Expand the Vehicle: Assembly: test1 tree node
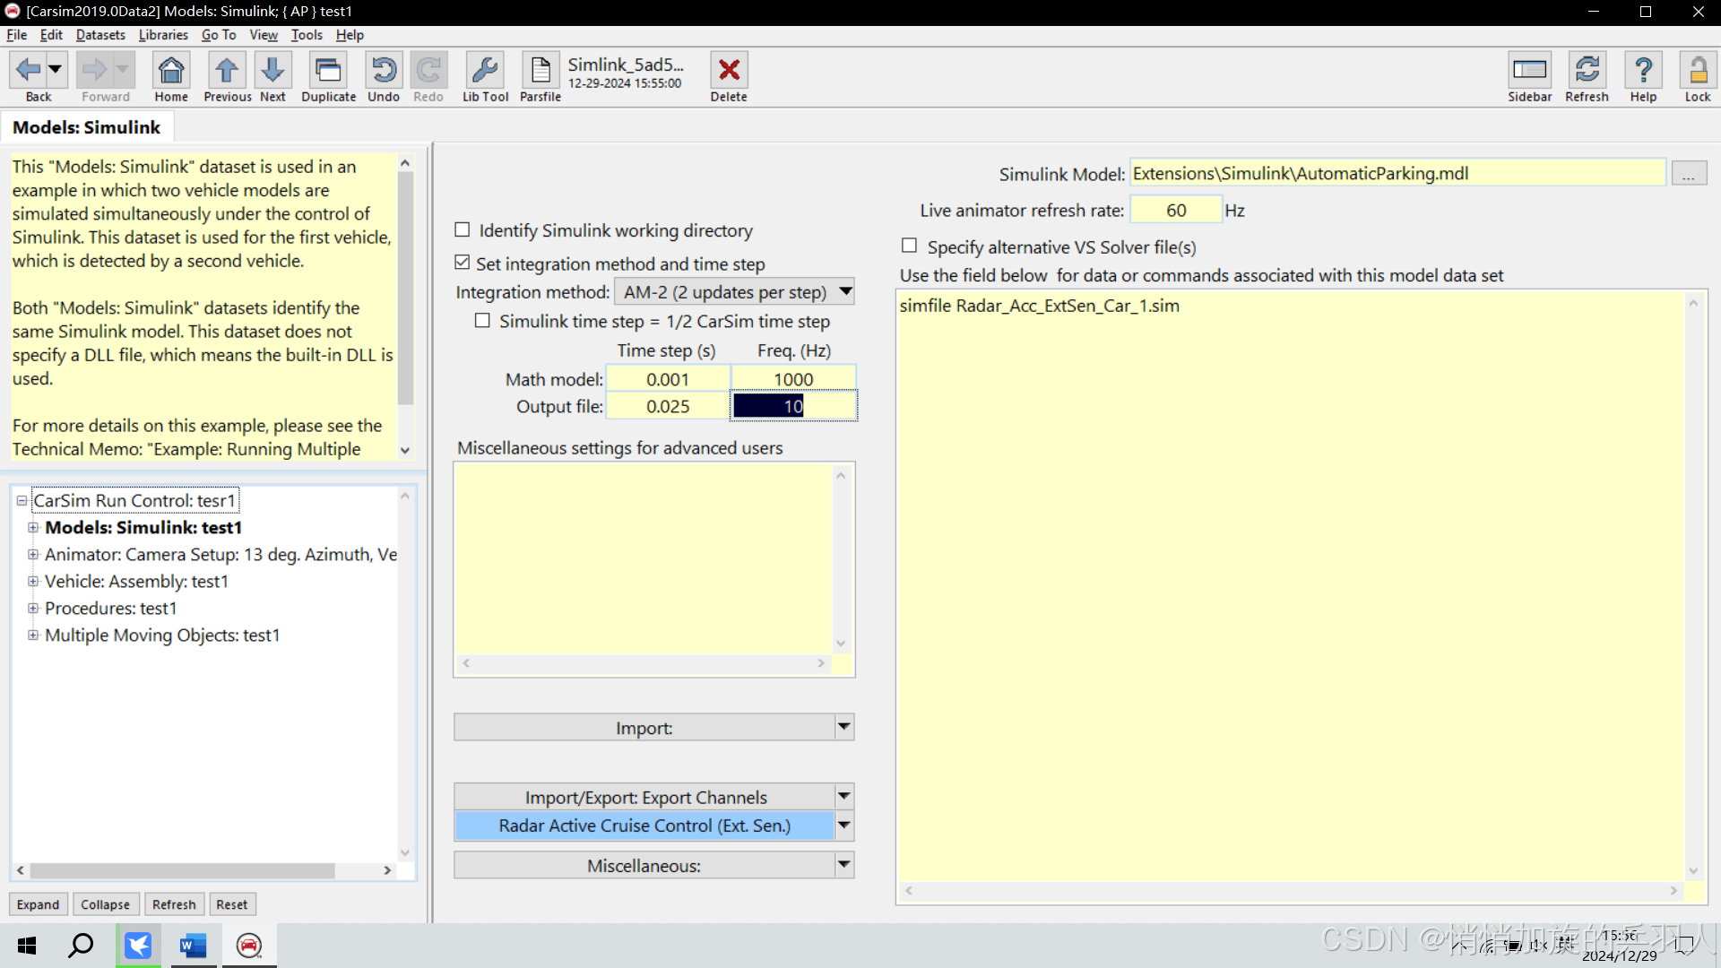 [x=33, y=582]
